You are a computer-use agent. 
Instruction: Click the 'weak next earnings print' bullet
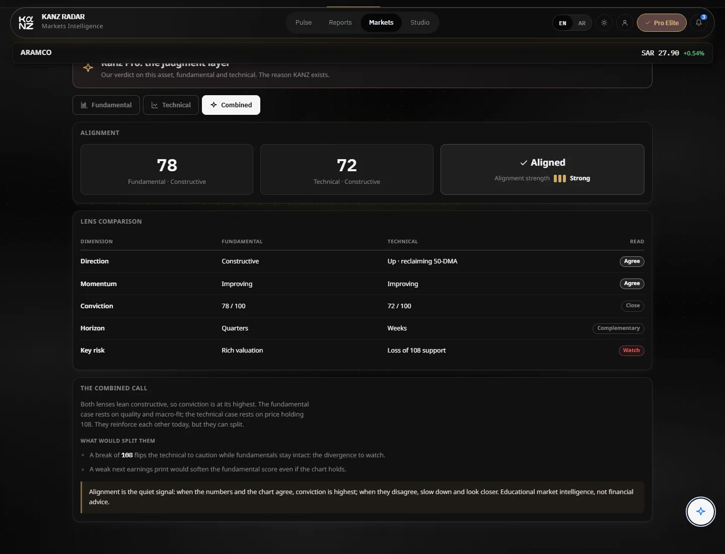click(218, 469)
